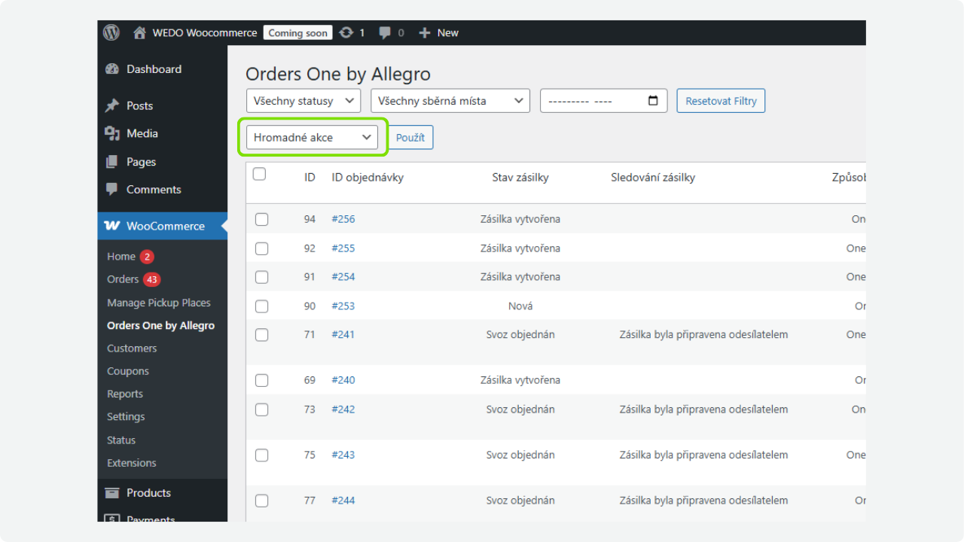Click the Media library icon
The image size is (964, 542).
(x=111, y=133)
